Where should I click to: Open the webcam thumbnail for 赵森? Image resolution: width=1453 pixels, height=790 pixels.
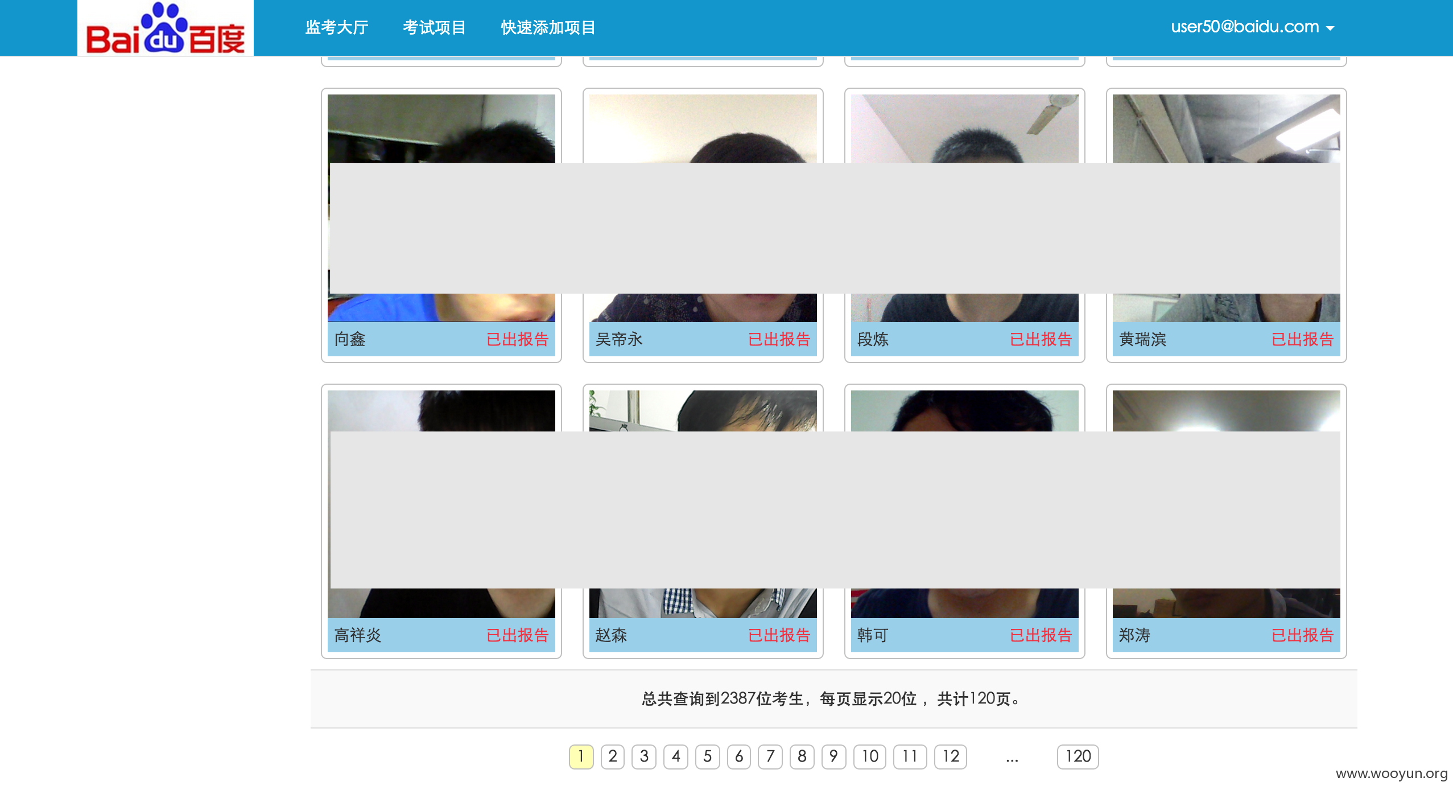pos(703,504)
